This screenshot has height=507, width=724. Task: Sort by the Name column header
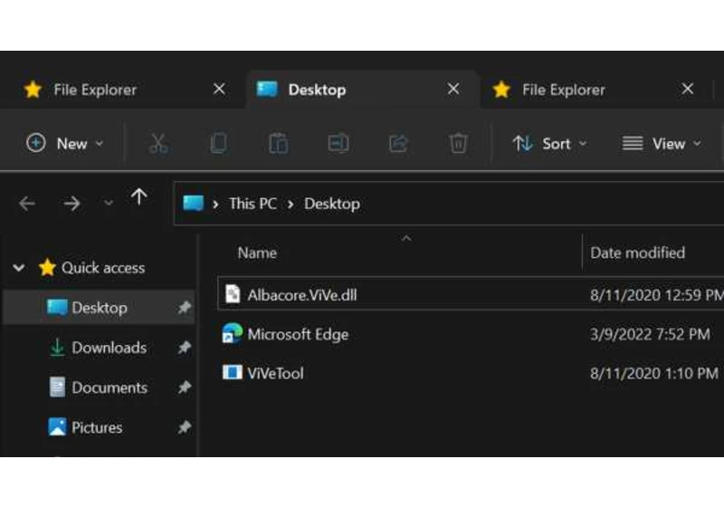click(257, 253)
